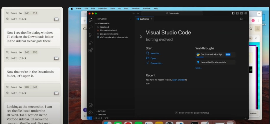This screenshot has width=270, height=124.
Task: Click More... under Walkthroughs
Action: (x=199, y=68)
